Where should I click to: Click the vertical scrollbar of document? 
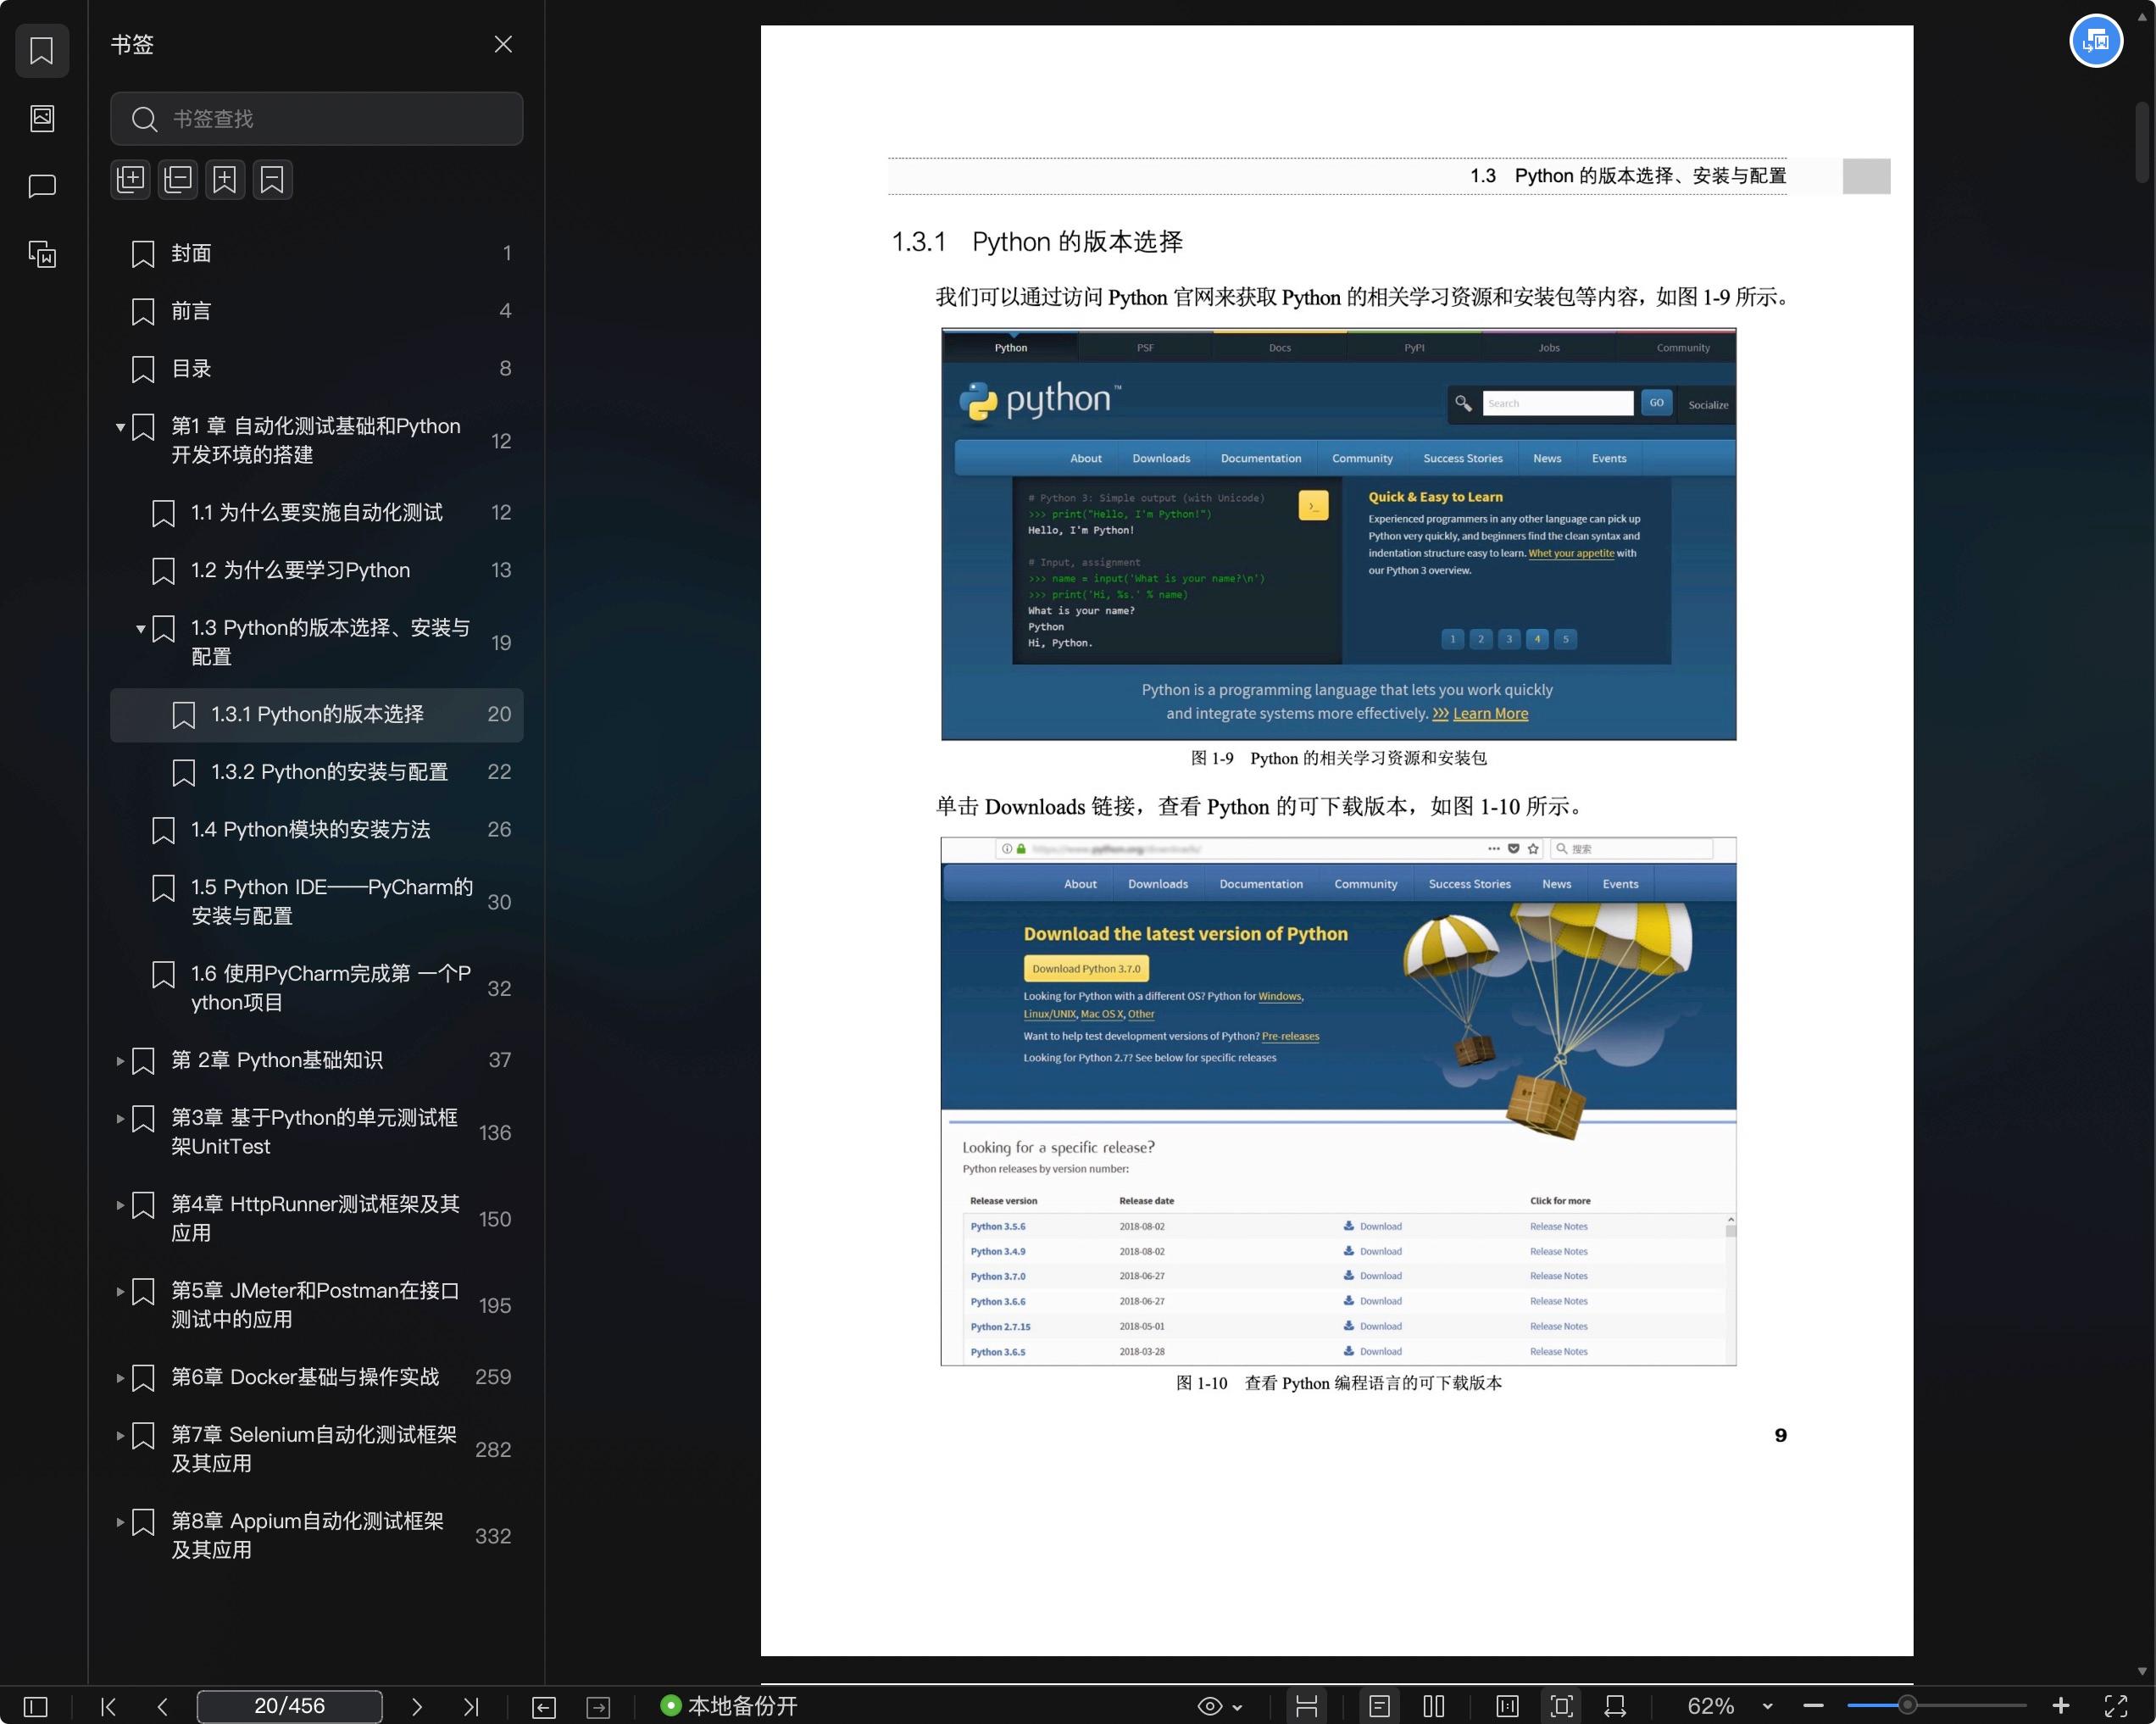coord(2141,142)
